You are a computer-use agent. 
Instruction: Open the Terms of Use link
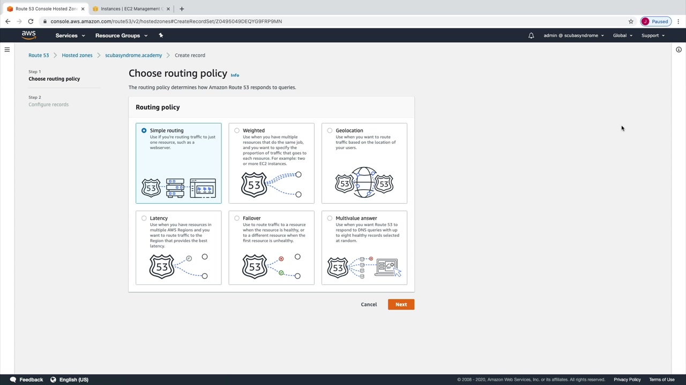pyautogui.click(x=662, y=380)
